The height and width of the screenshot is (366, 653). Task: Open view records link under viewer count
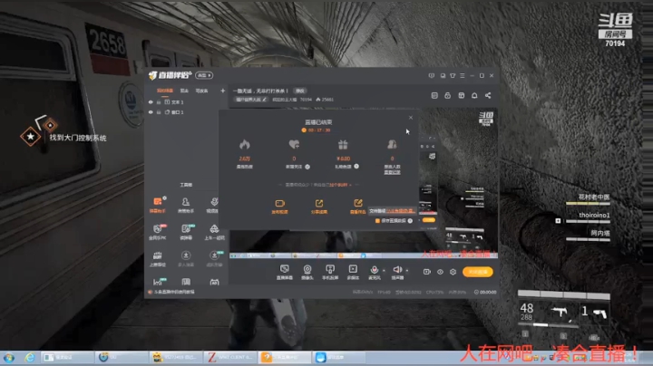[x=392, y=172]
